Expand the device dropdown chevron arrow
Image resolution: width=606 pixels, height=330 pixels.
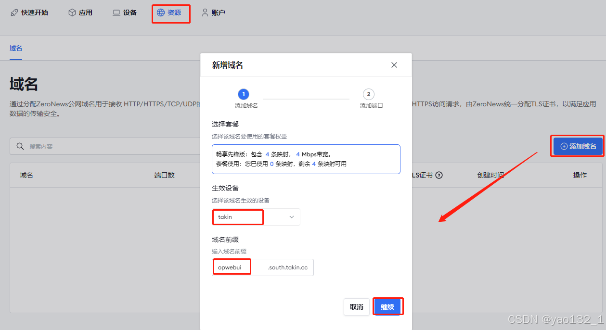pyautogui.click(x=292, y=217)
